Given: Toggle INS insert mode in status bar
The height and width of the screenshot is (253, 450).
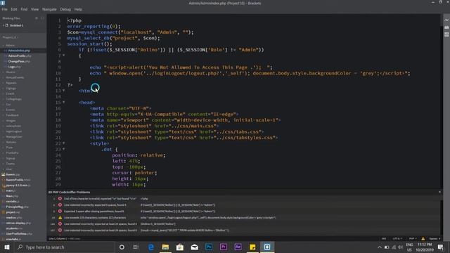Looking at the screenshot, I should click(384, 239).
